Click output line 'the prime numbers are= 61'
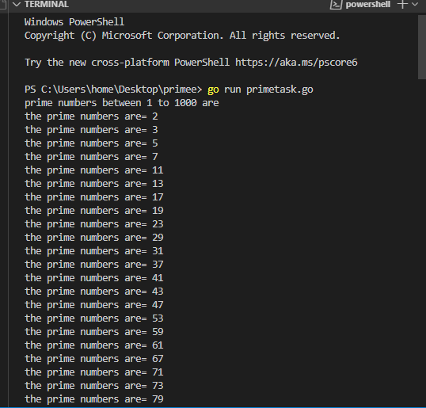Image resolution: width=426 pixels, height=408 pixels. [94, 345]
